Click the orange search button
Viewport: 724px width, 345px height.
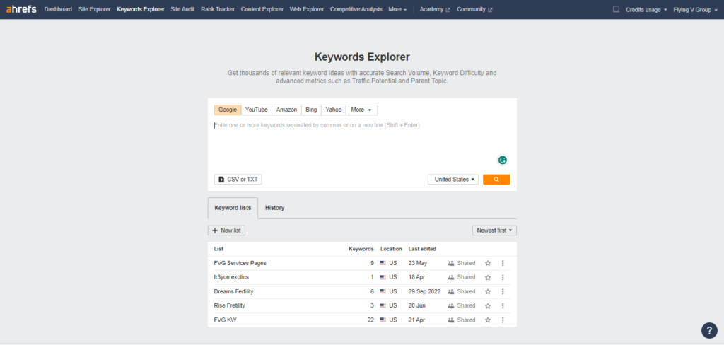pyautogui.click(x=496, y=179)
